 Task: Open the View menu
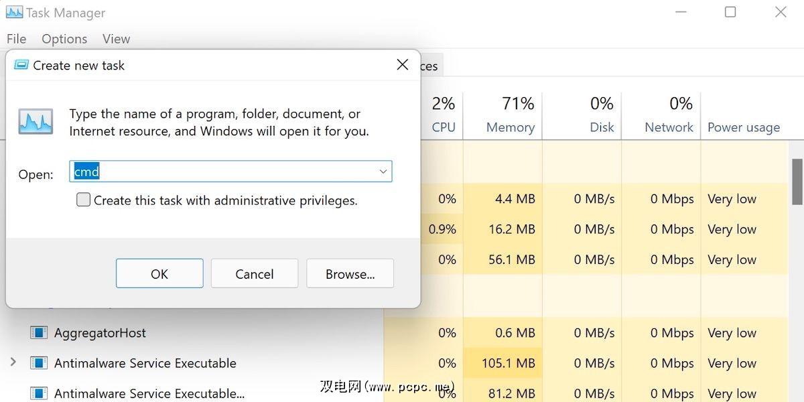point(116,39)
